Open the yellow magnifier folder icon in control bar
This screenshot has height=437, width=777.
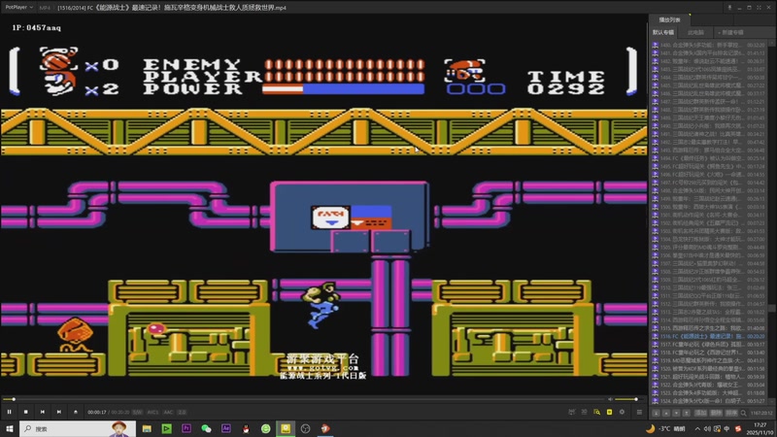click(596, 412)
